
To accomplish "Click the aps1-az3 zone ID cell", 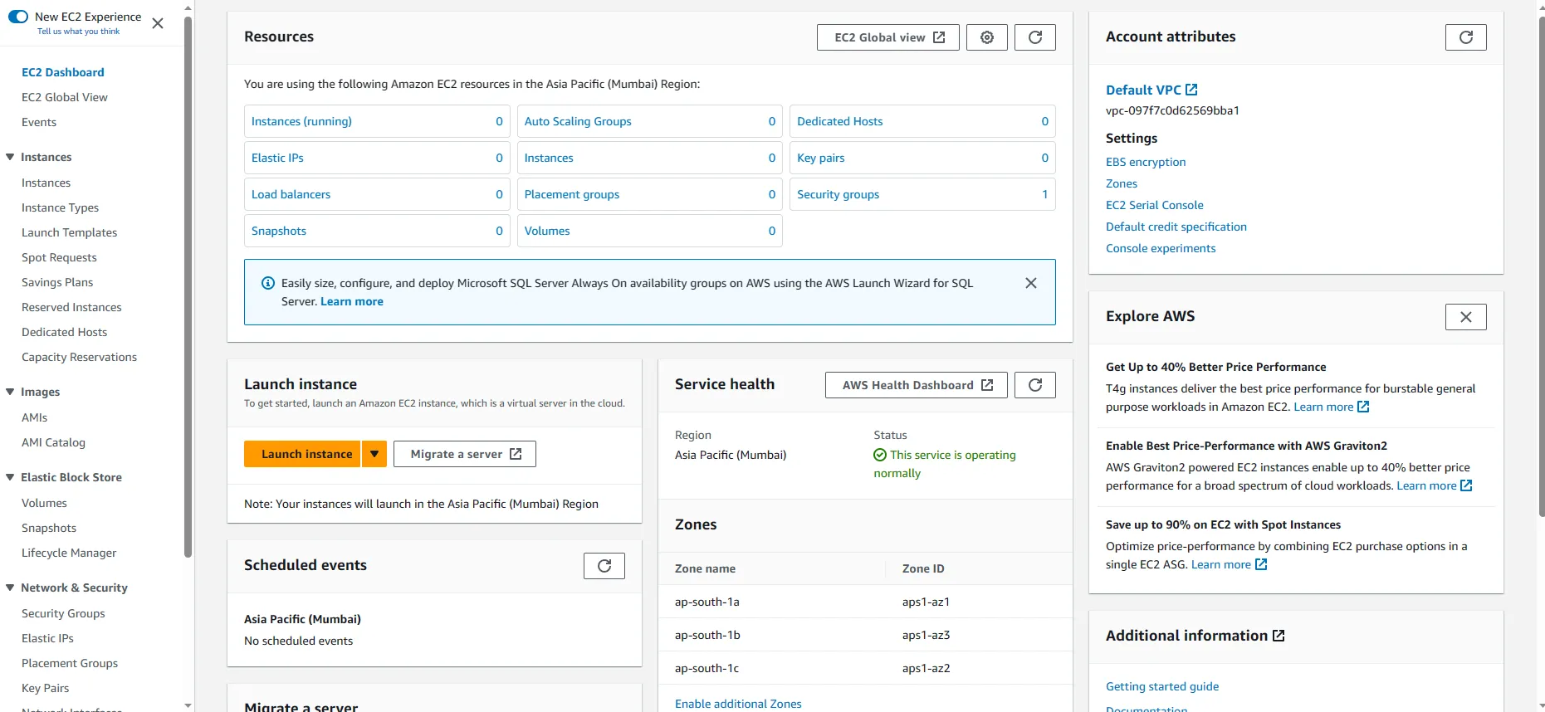I will click(x=926, y=635).
